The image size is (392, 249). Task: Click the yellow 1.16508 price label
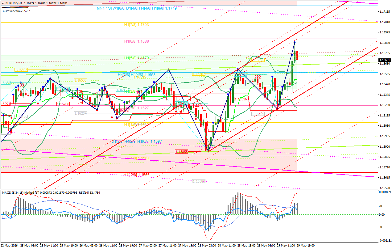[x=80, y=80]
